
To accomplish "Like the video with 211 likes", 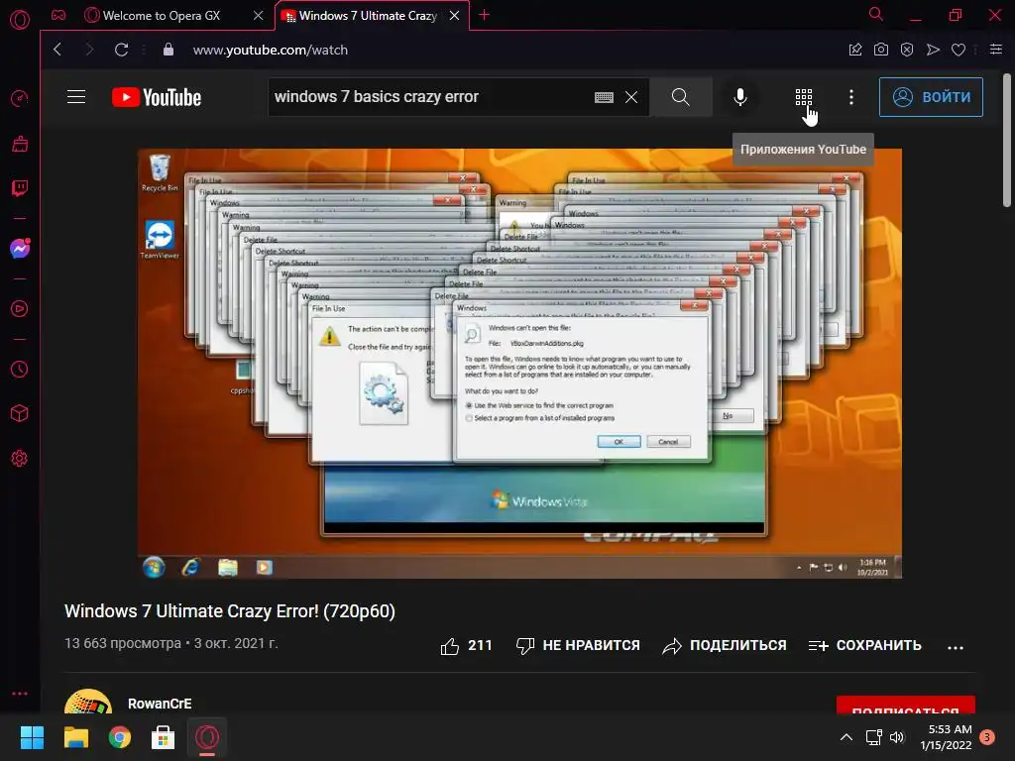I will click(466, 645).
